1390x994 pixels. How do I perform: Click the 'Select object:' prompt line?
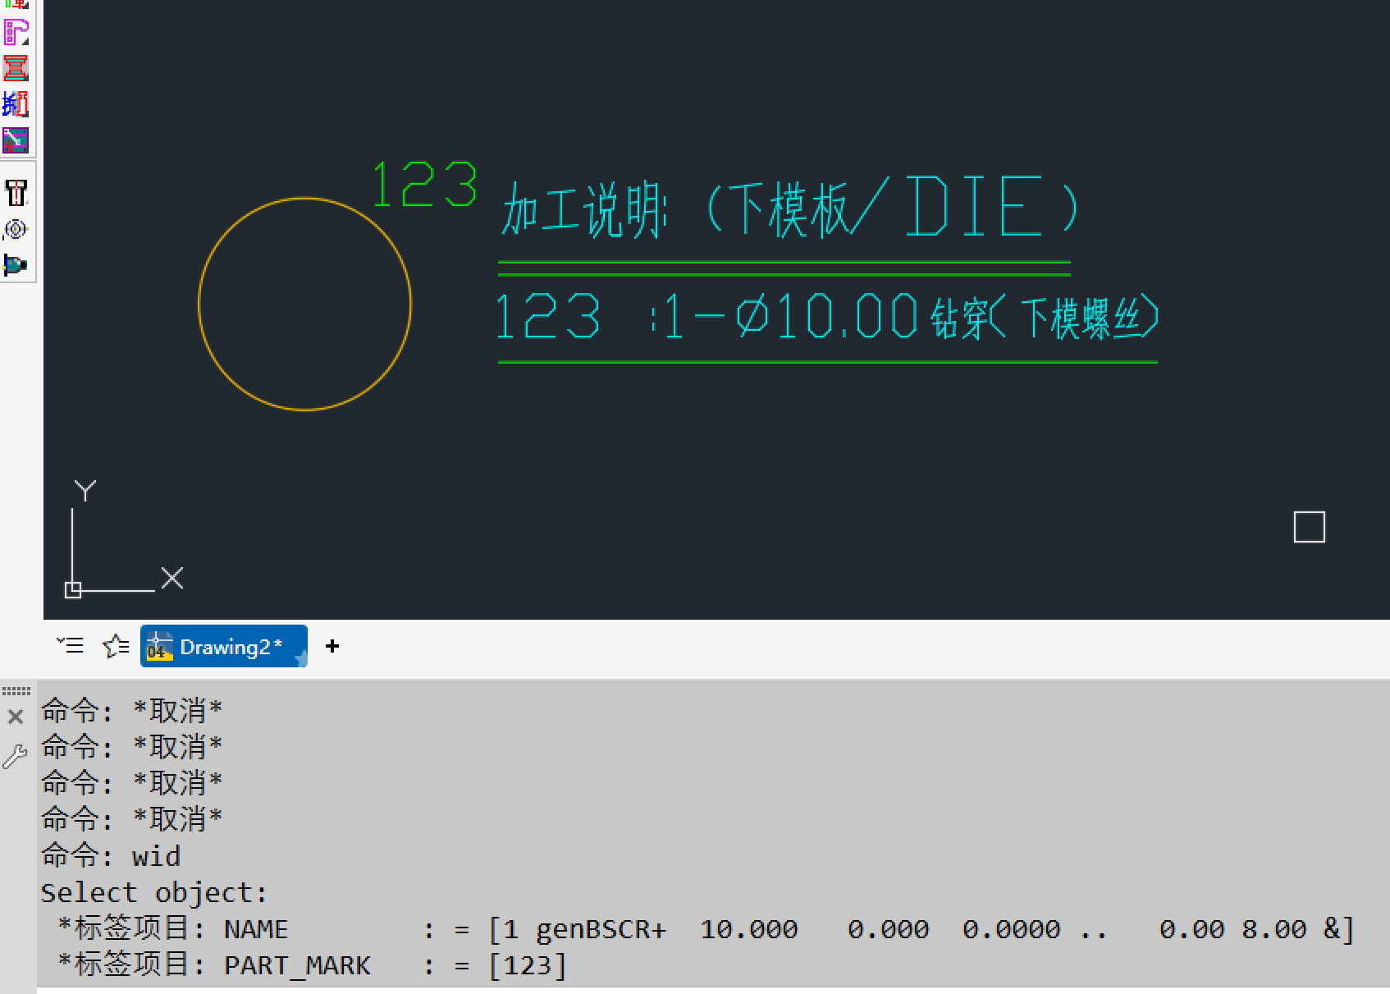[154, 893]
